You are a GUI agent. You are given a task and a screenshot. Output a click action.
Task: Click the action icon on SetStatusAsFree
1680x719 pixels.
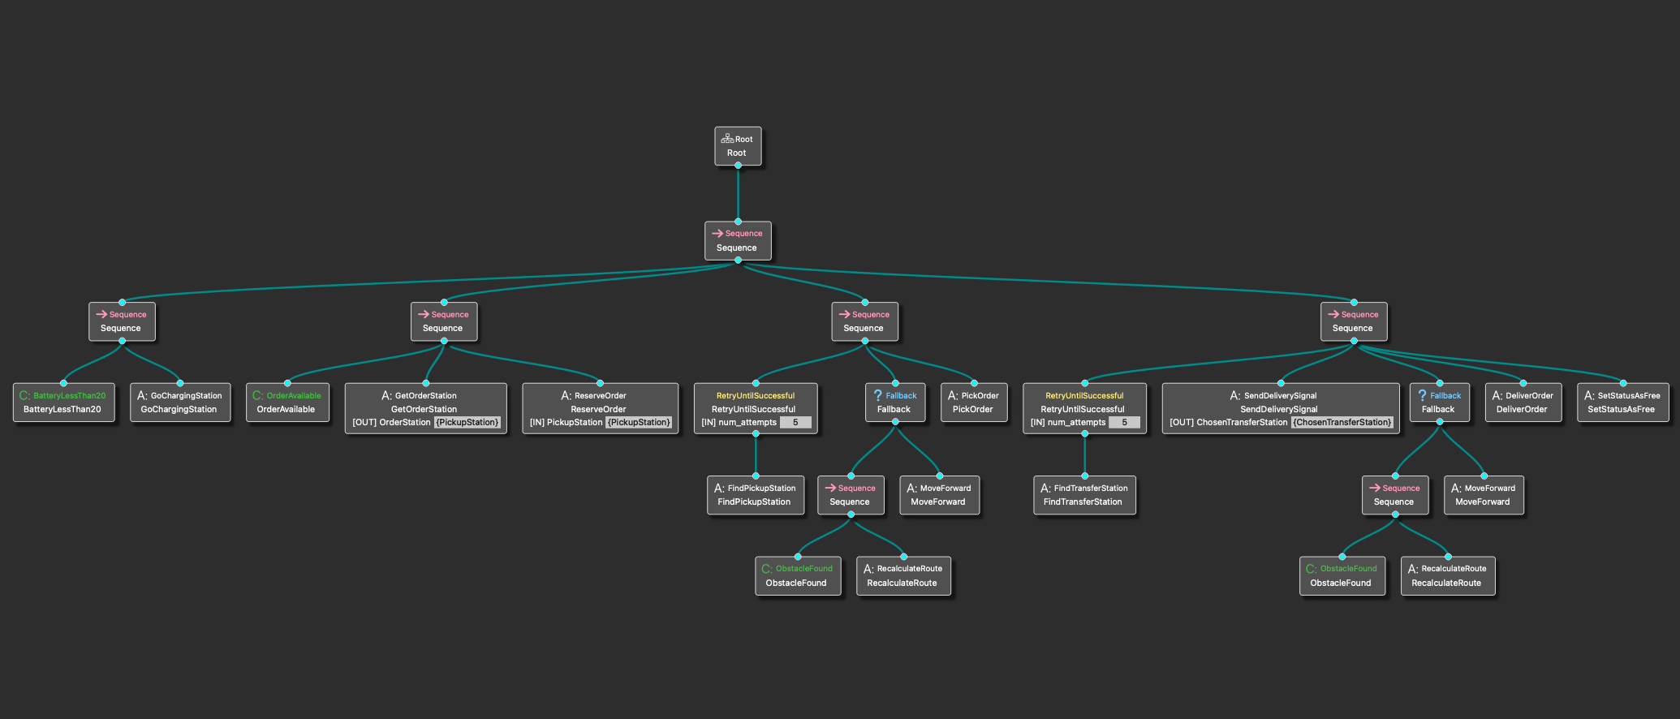click(1589, 395)
